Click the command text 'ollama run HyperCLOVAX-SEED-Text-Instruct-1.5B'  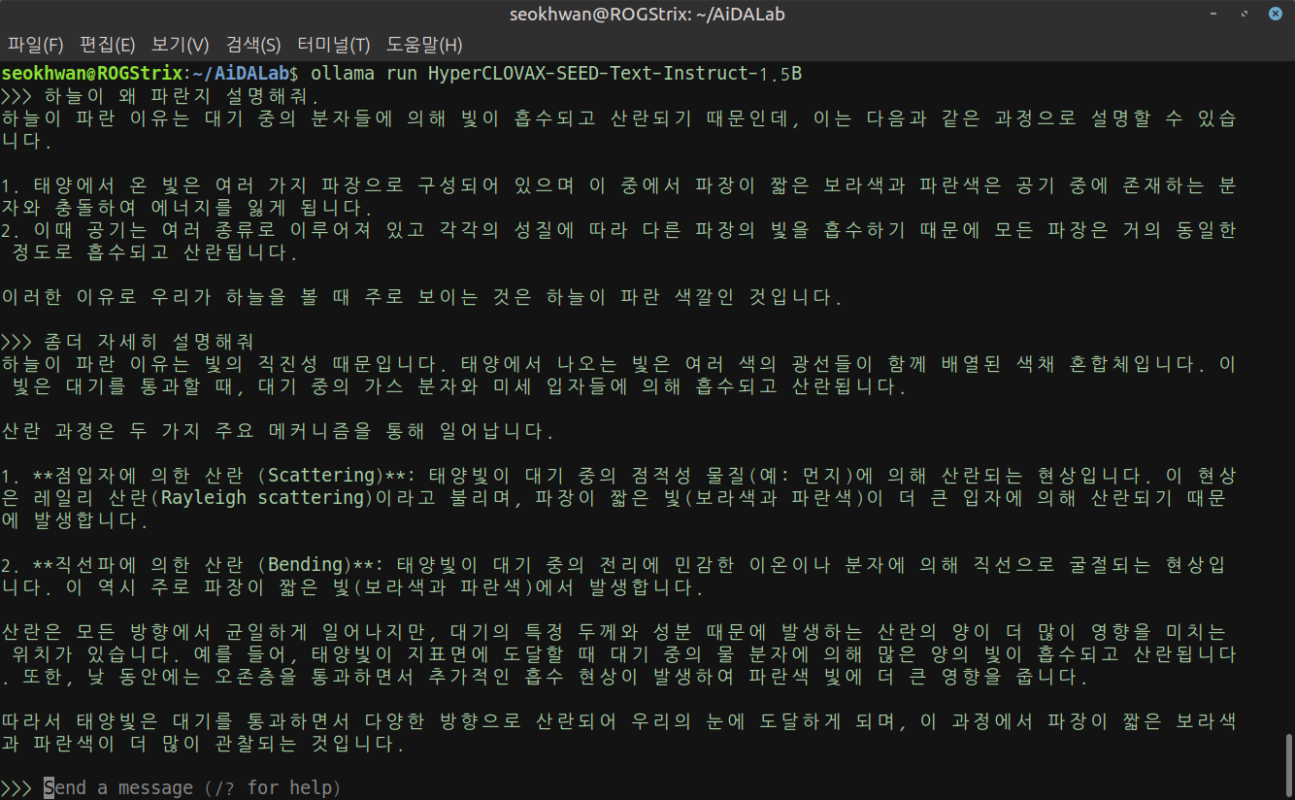(555, 73)
